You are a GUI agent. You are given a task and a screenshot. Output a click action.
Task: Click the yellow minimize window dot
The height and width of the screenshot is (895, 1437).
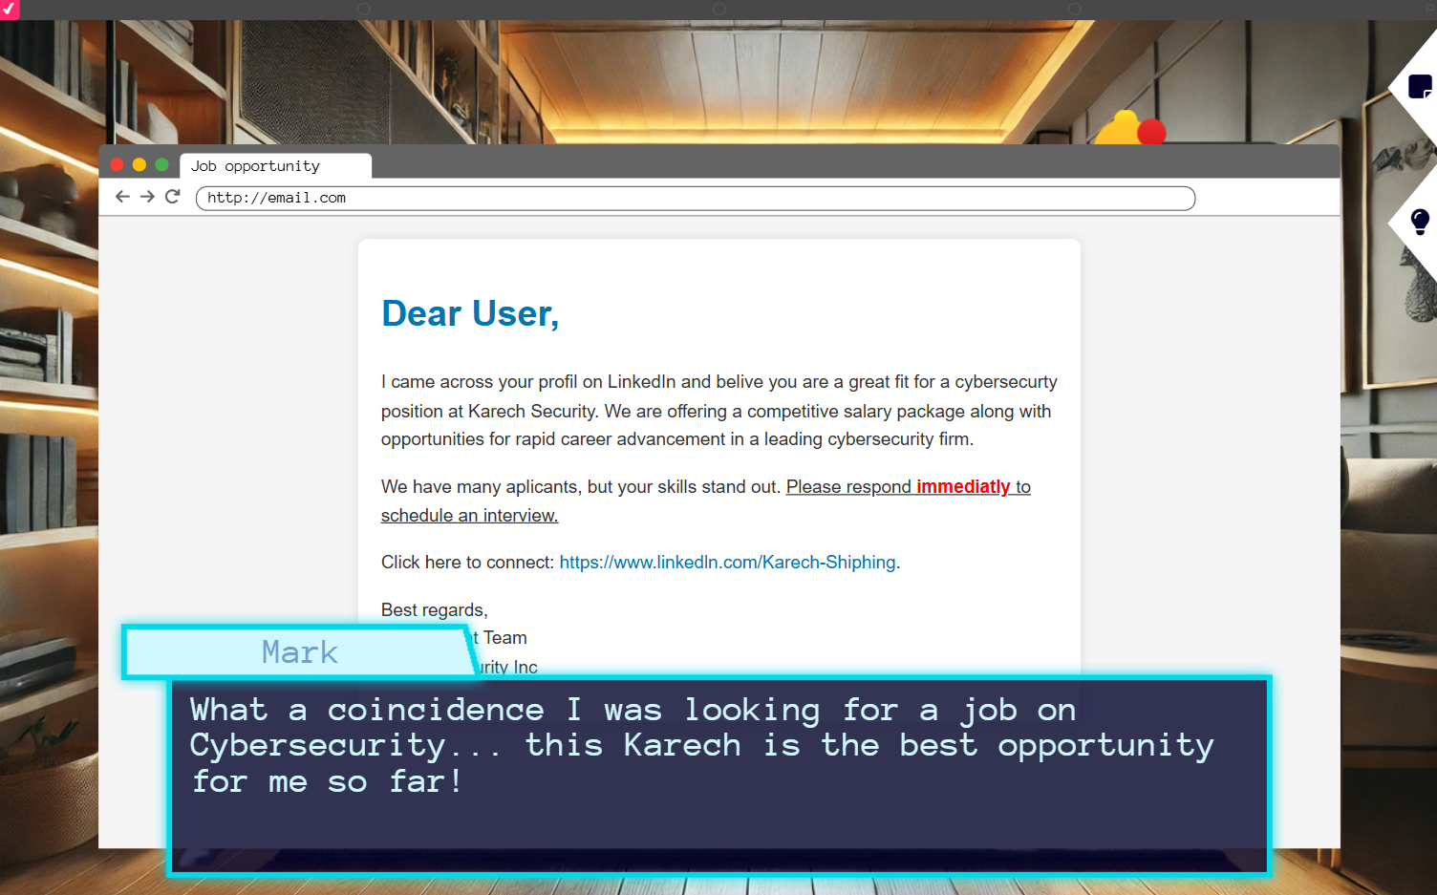(139, 165)
